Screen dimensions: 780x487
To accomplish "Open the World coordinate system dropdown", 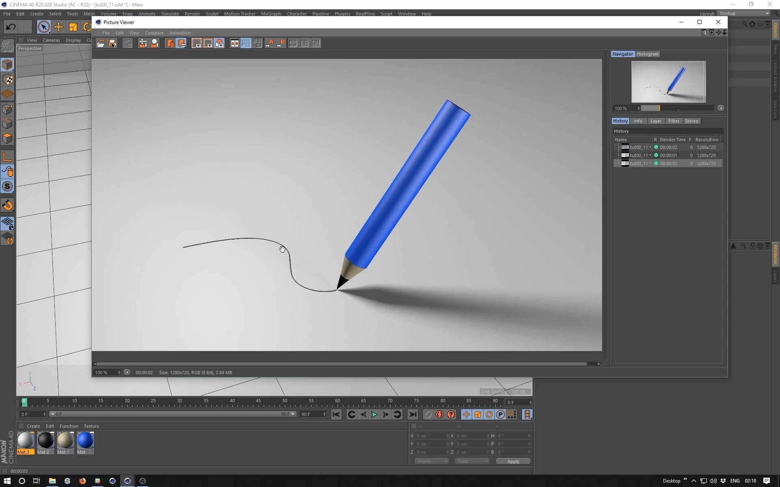I will pyautogui.click(x=431, y=461).
